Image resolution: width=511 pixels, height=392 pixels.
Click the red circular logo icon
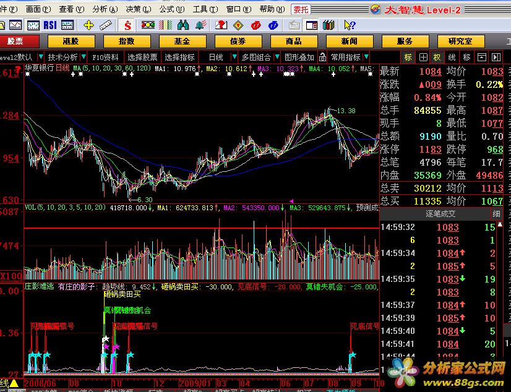click(x=256, y=25)
